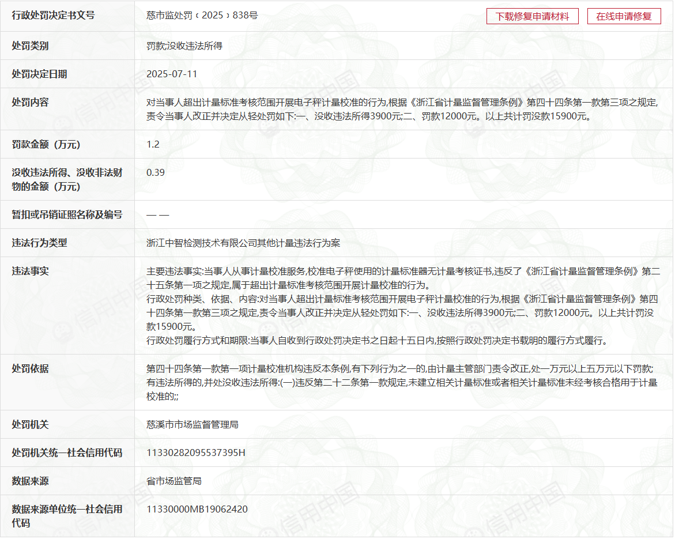675x539 pixels.
Task: Click the fine amount value 1.2
Action: pos(153,144)
